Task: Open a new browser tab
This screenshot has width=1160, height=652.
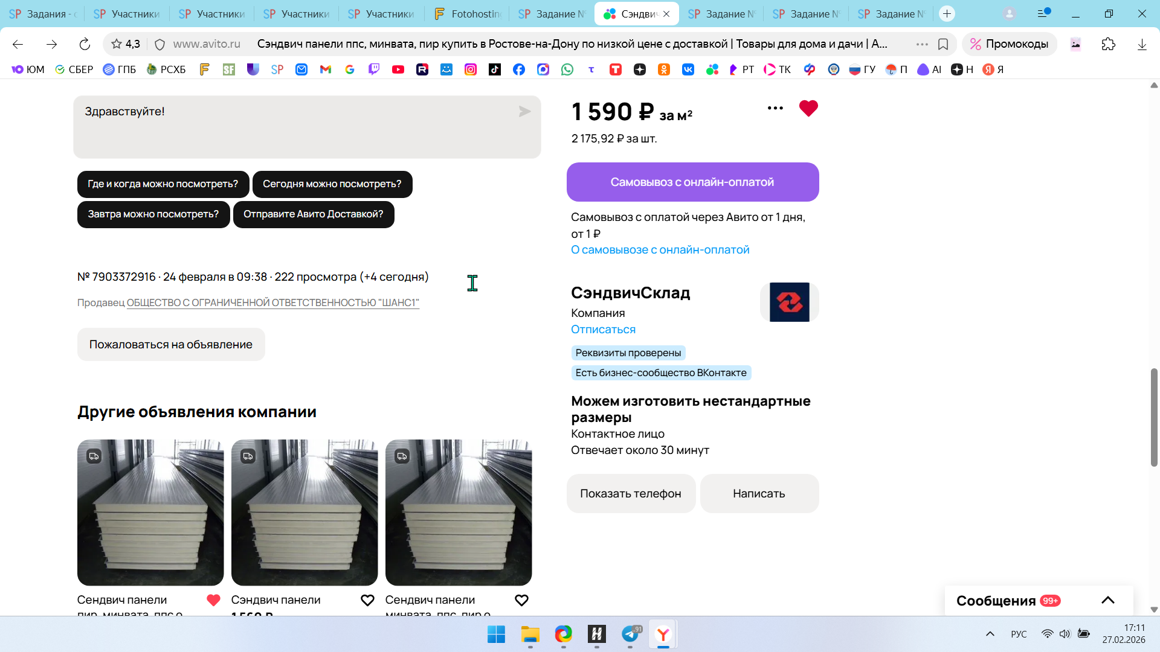Action: (947, 13)
